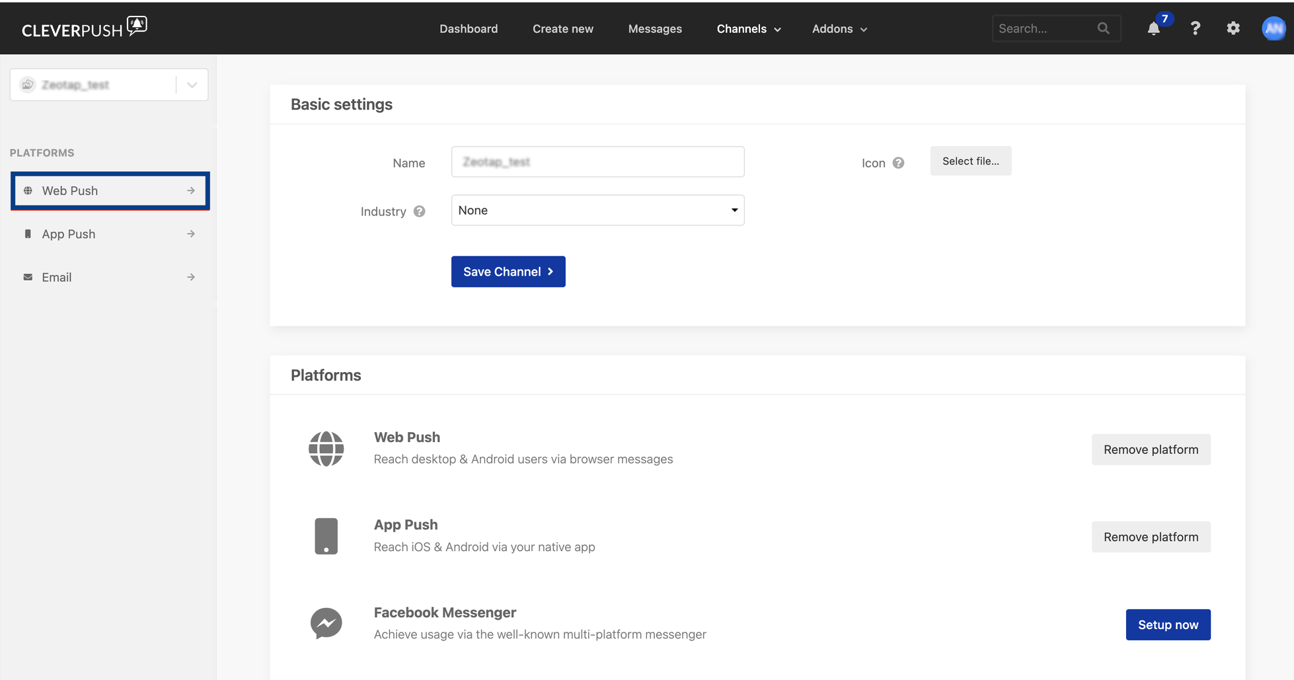Click the Email sidebar arrow

point(191,277)
